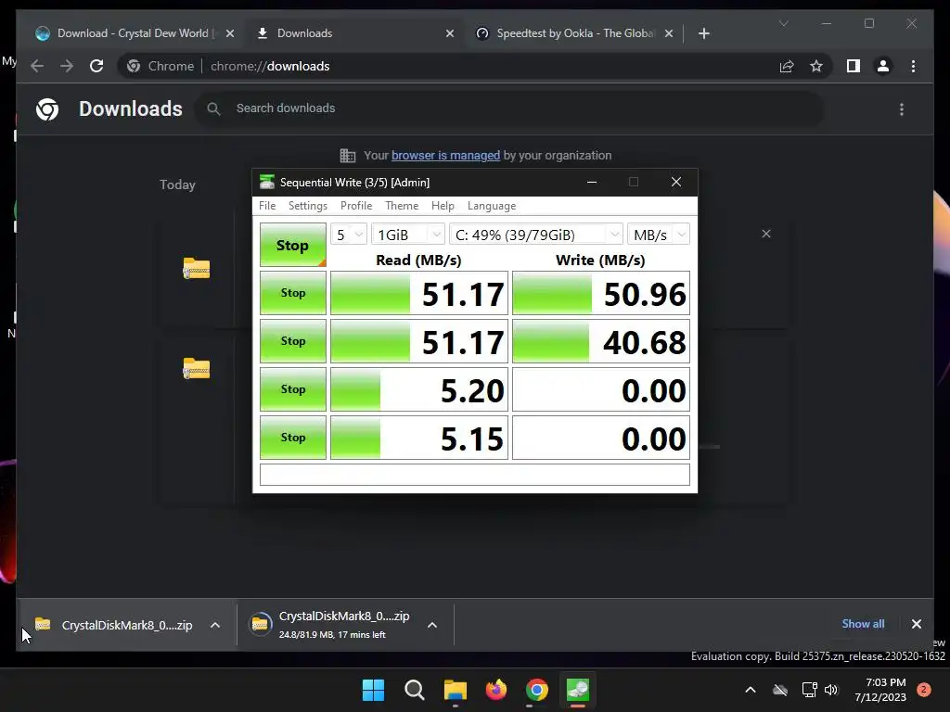The height and width of the screenshot is (712, 950).
Task: Click the 5.20 read result cell
Action: pos(419,389)
